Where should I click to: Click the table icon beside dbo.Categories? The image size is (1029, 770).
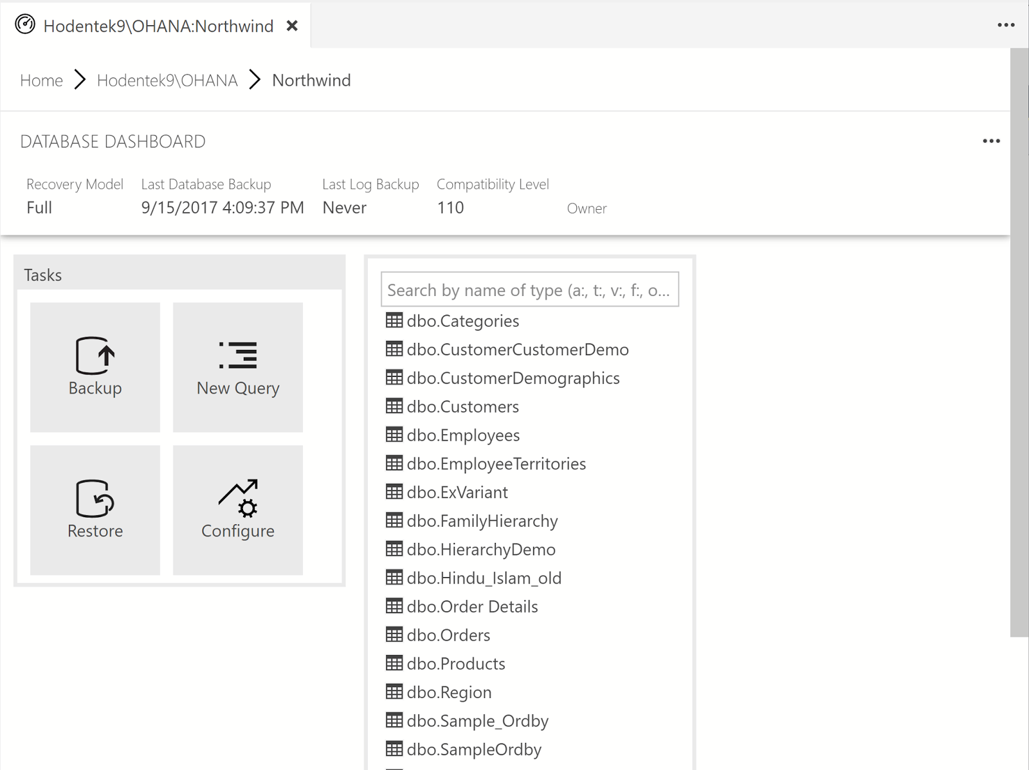[394, 320]
